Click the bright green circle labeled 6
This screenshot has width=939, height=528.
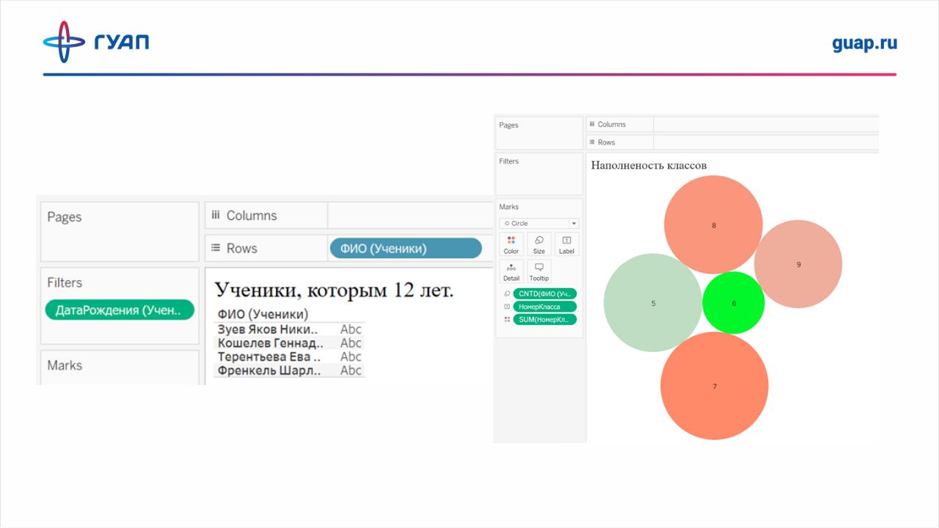coord(734,303)
